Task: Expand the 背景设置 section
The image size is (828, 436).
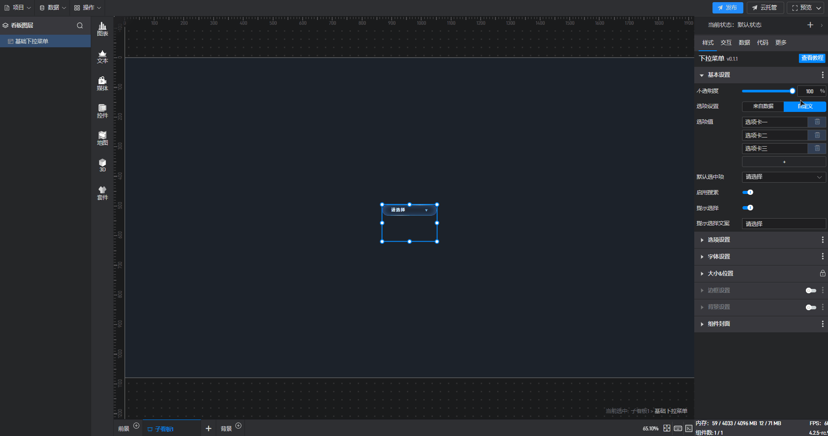Action: click(x=702, y=307)
